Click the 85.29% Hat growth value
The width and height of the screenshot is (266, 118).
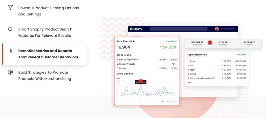coord(227,65)
